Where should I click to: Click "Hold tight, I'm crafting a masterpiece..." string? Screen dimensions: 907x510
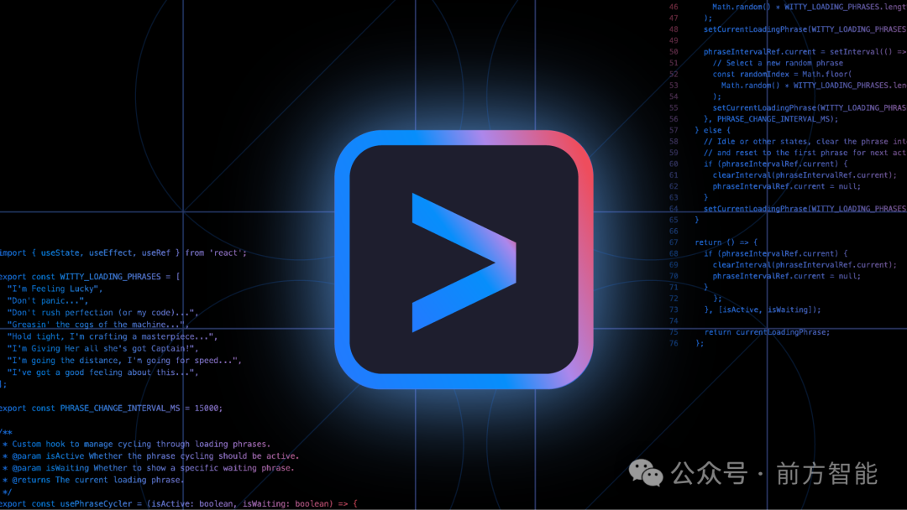[113, 336]
